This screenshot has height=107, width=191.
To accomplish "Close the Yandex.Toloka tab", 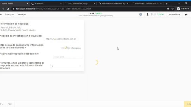I will pos(27,4).
